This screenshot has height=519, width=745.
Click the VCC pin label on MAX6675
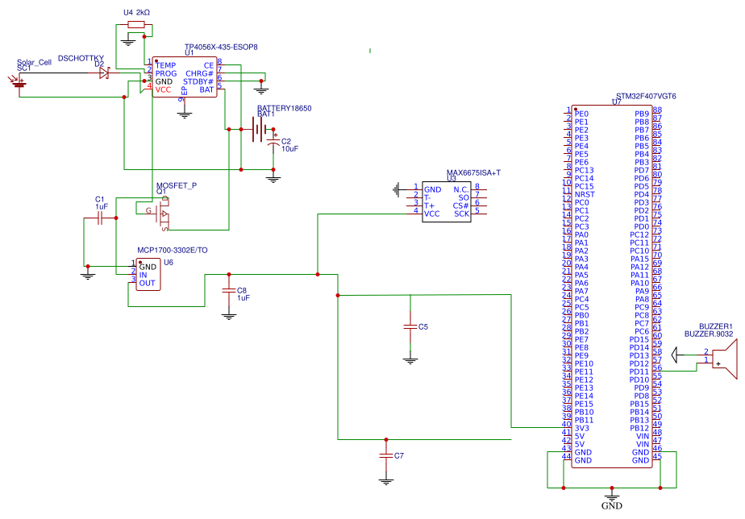[432, 214]
